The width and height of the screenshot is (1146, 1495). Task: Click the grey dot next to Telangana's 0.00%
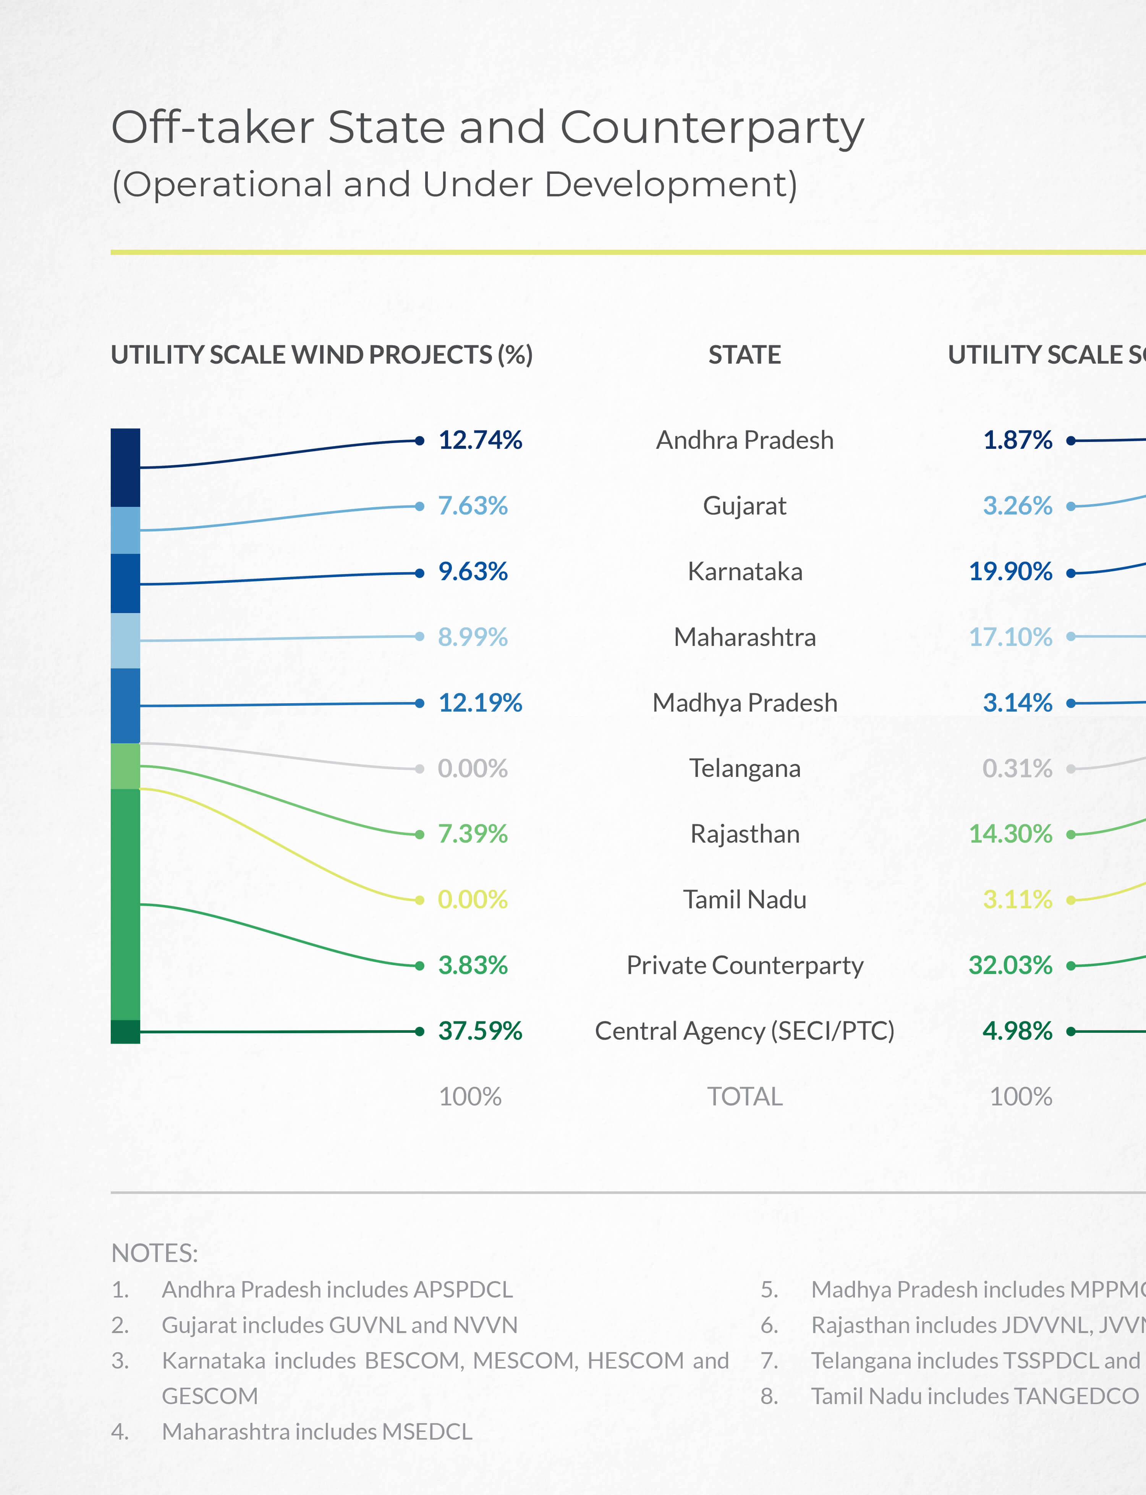(x=420, y=769)
